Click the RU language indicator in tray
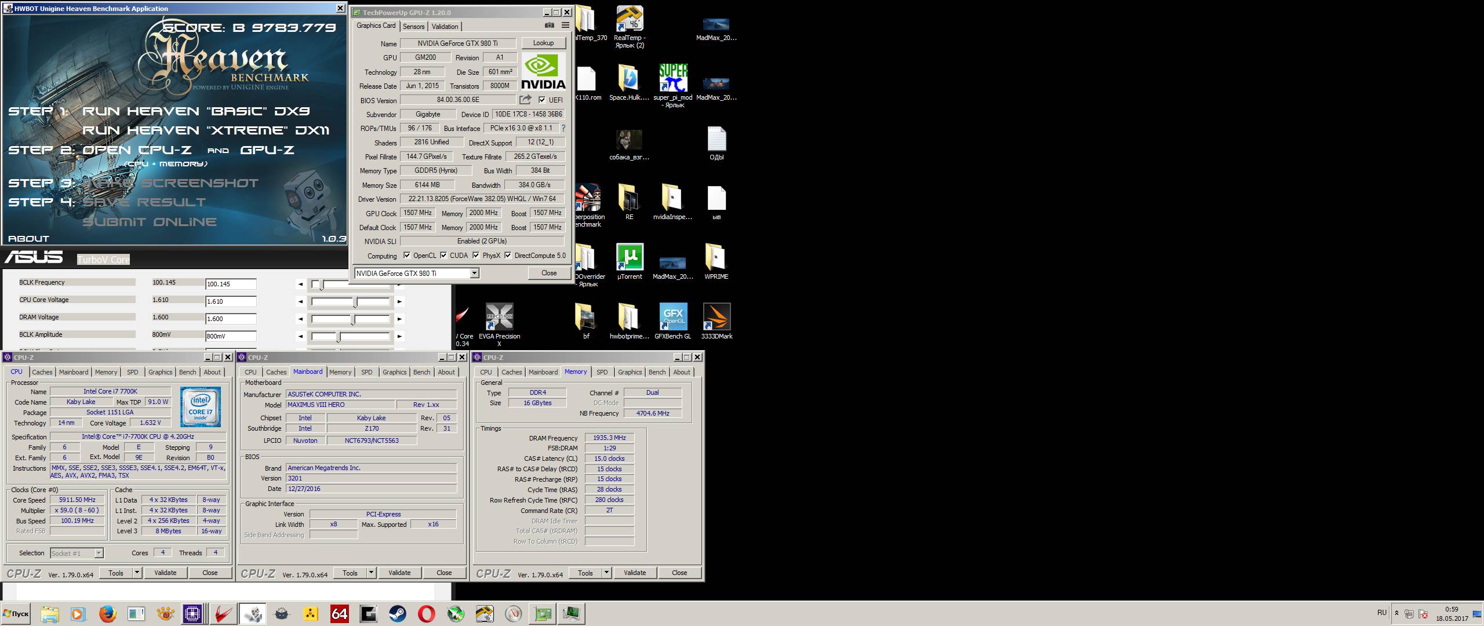The width and height of the screenshot is (1484, 626). [x=1382, y=613]
